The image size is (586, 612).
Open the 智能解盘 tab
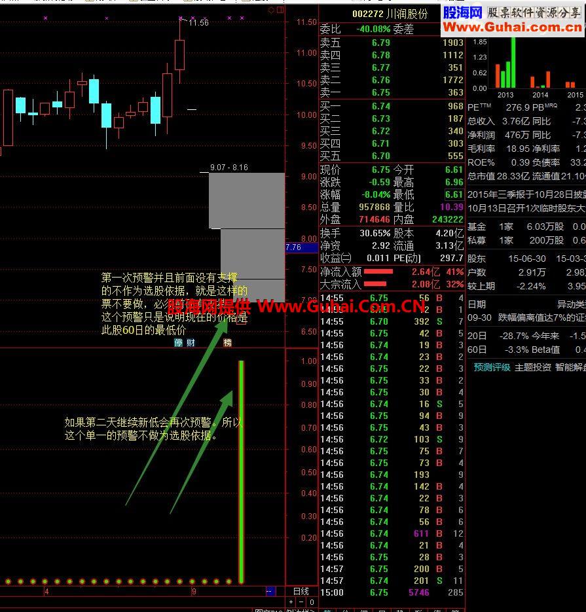570,367
